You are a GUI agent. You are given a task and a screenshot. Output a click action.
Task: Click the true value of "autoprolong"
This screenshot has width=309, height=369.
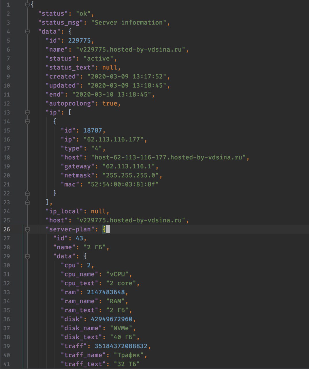[x=110, y=103]
